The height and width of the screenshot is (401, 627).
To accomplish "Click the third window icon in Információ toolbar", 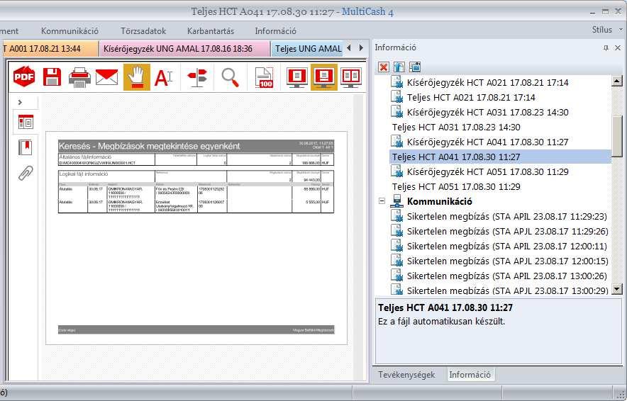I will (x=415, y=67).
